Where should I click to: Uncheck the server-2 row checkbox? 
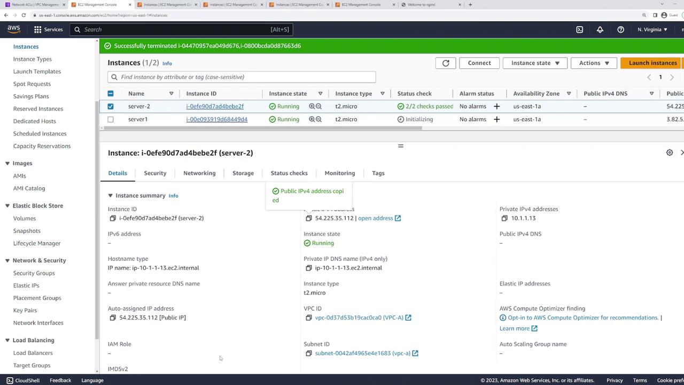pos(111,106)
